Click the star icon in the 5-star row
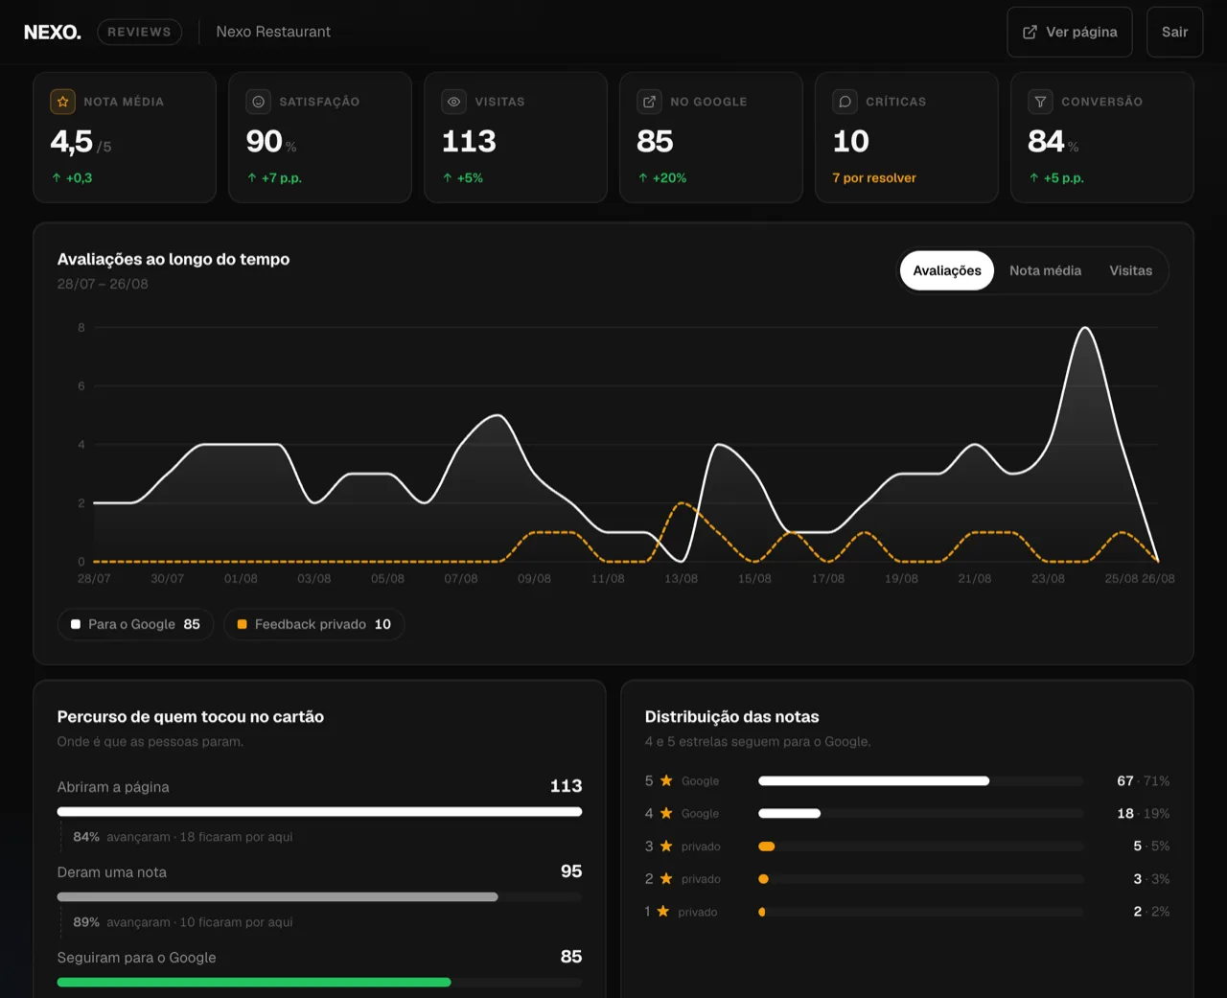This screenshot has height=998, width=1227. click(x=666, y=780)
